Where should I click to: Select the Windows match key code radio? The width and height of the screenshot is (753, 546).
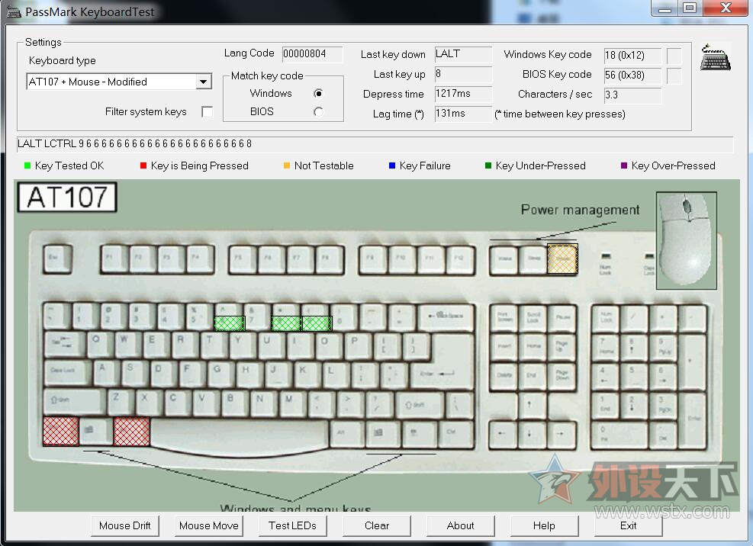coord(318,93)
